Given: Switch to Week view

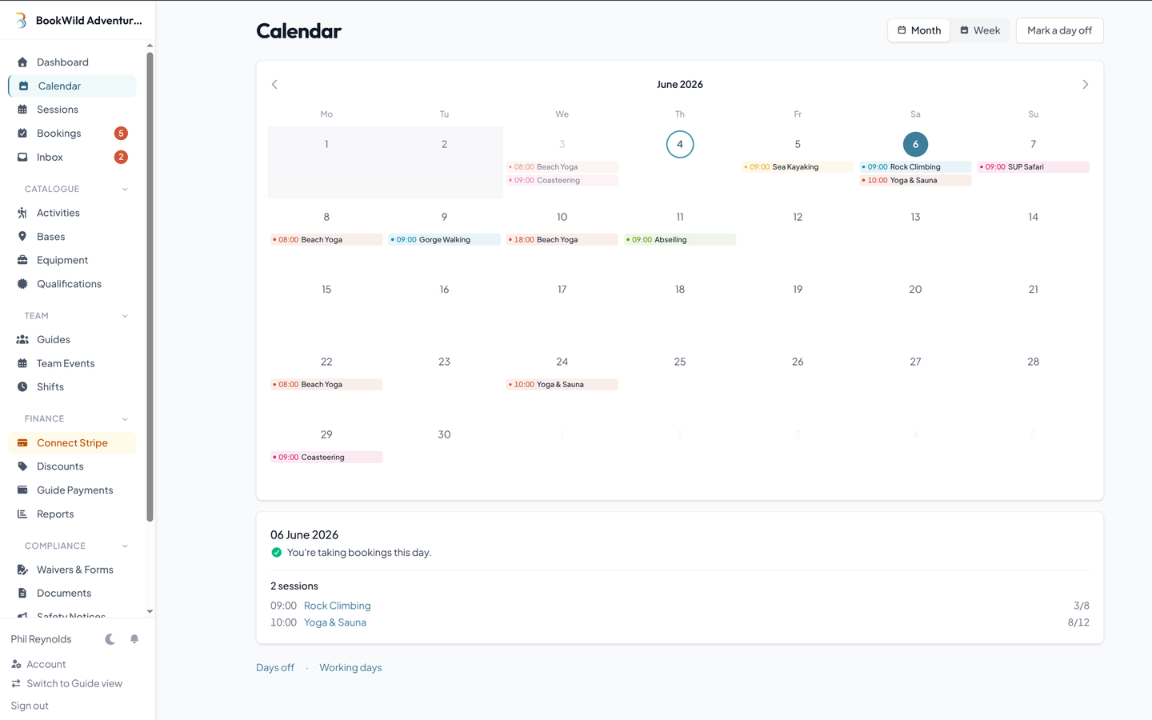Looking at the screenshot, I should point(980,30).
